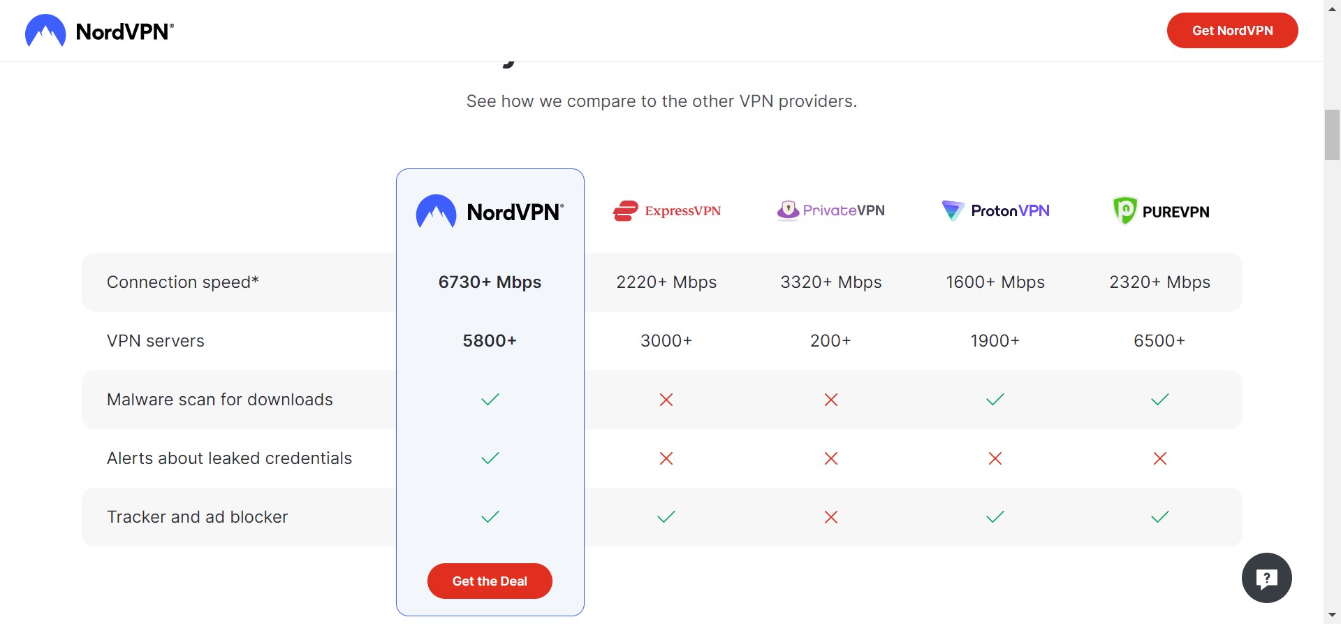The width and height of the screenshot is (1341, 624).
Task: Click the NordVPN logo in the header
Action: [99, 31]
